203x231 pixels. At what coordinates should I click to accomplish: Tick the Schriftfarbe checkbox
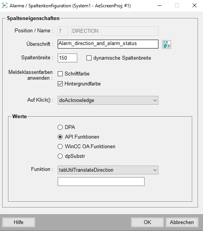click(x=60, y=74)
